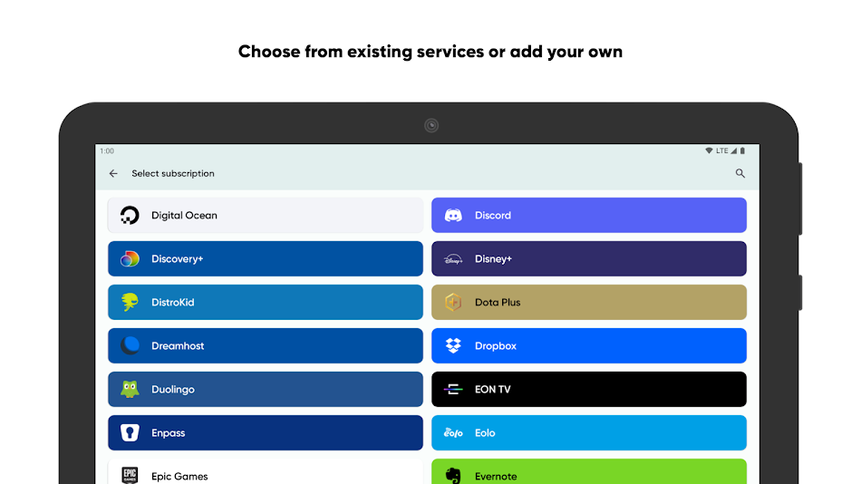This screenshot has width=861, height=484.
Task: Select the Duolingo subscription label
Action: coord(173,390)
